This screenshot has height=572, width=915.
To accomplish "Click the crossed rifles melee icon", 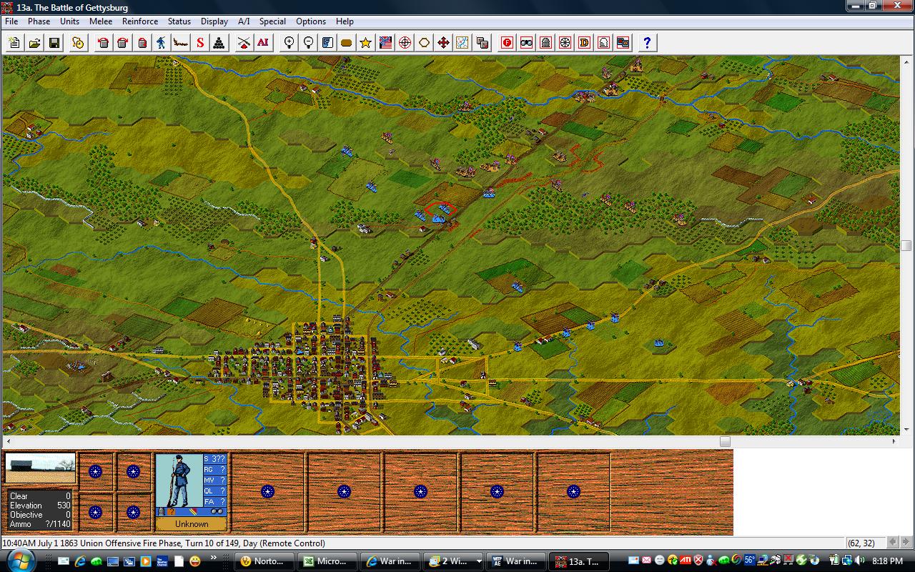I will point(244,43).
